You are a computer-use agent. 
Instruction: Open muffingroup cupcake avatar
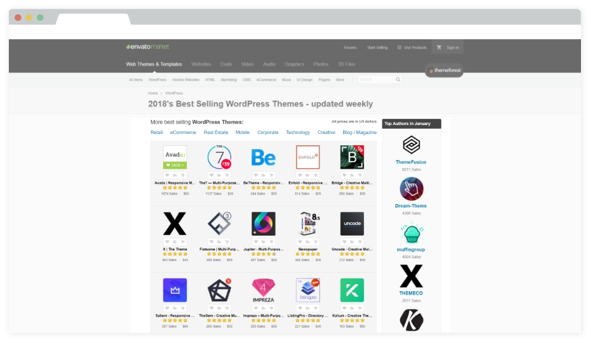[x=411, y=232]
